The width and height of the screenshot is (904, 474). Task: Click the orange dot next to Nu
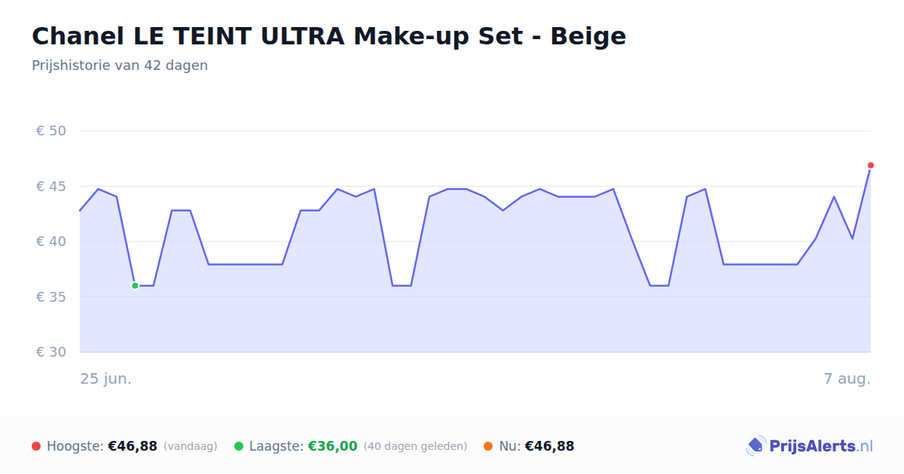coord(488,446)
